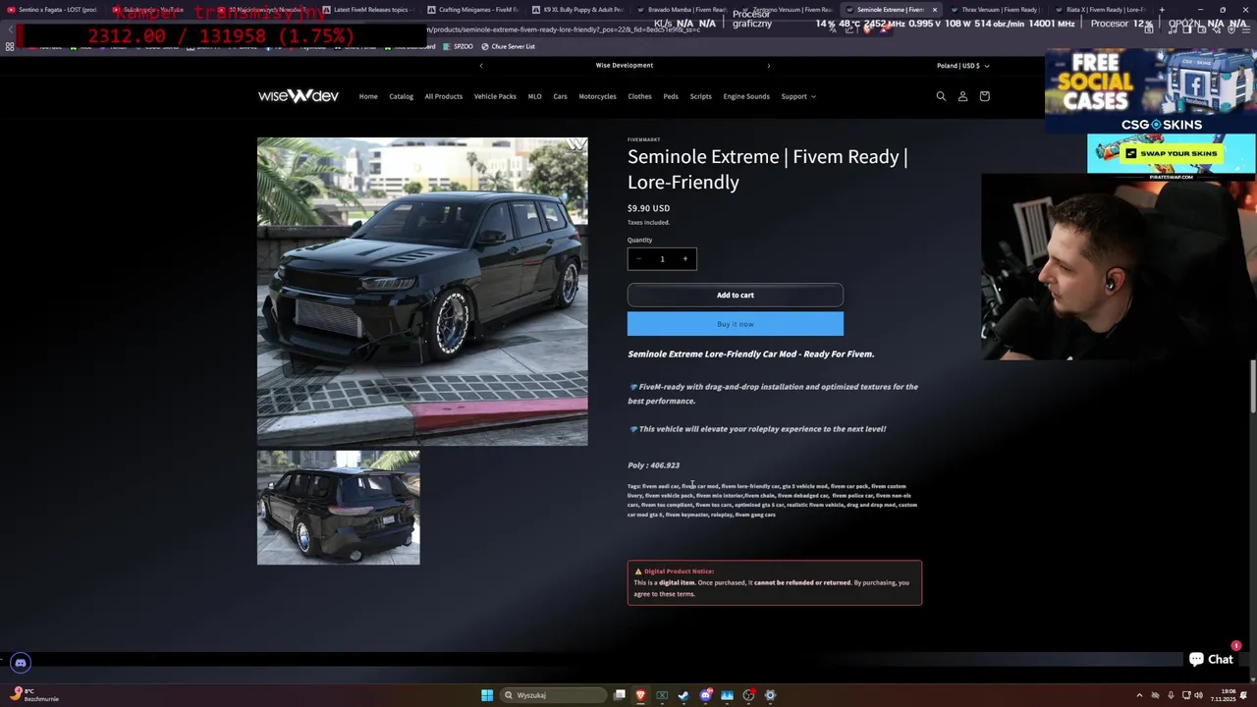
Task: Click the Discord floating icon
Action: click(x=21, y=663)
